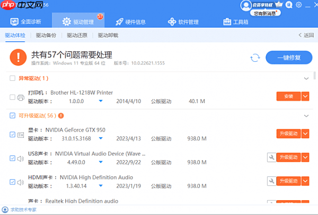This screenshot has width=318, height=215.
Task: Click the 40.1 M size value
Action: [197, 101]
